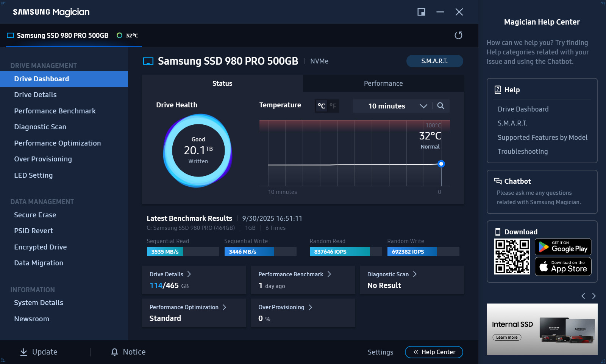The height and width of the screenshot is (364, 606).
Task: Click the download QR code
Action: click(512, 256)
